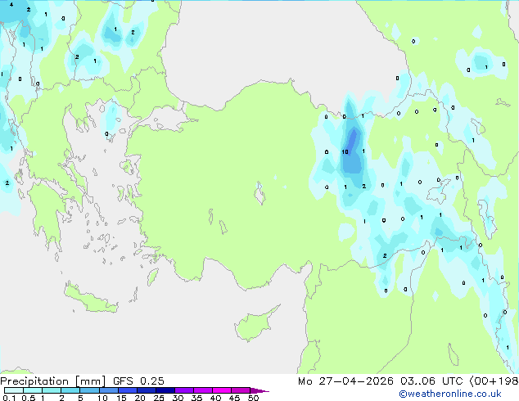Screen dimensions: 519x401
Task: Click the legend scale value "15"
Action: 121,398
